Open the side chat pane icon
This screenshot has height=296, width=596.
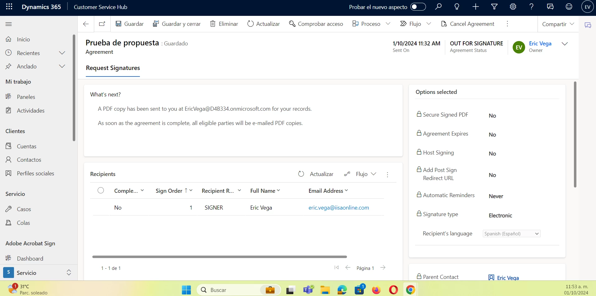(588, 25)
